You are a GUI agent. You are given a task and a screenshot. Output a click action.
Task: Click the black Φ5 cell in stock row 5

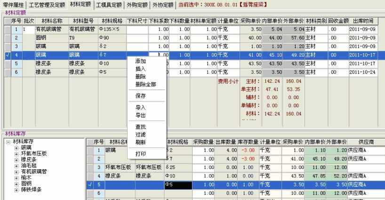178,185
